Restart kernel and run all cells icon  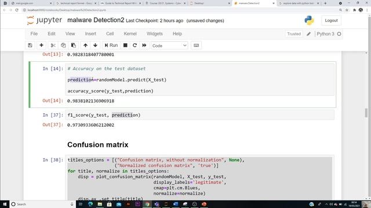(144, 45)
